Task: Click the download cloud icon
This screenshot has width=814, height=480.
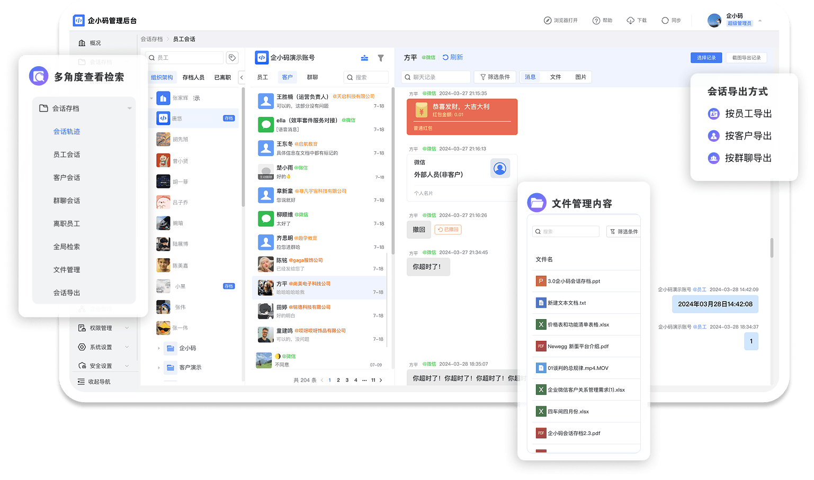Action: pyautogui.click(x=630, y=21)
